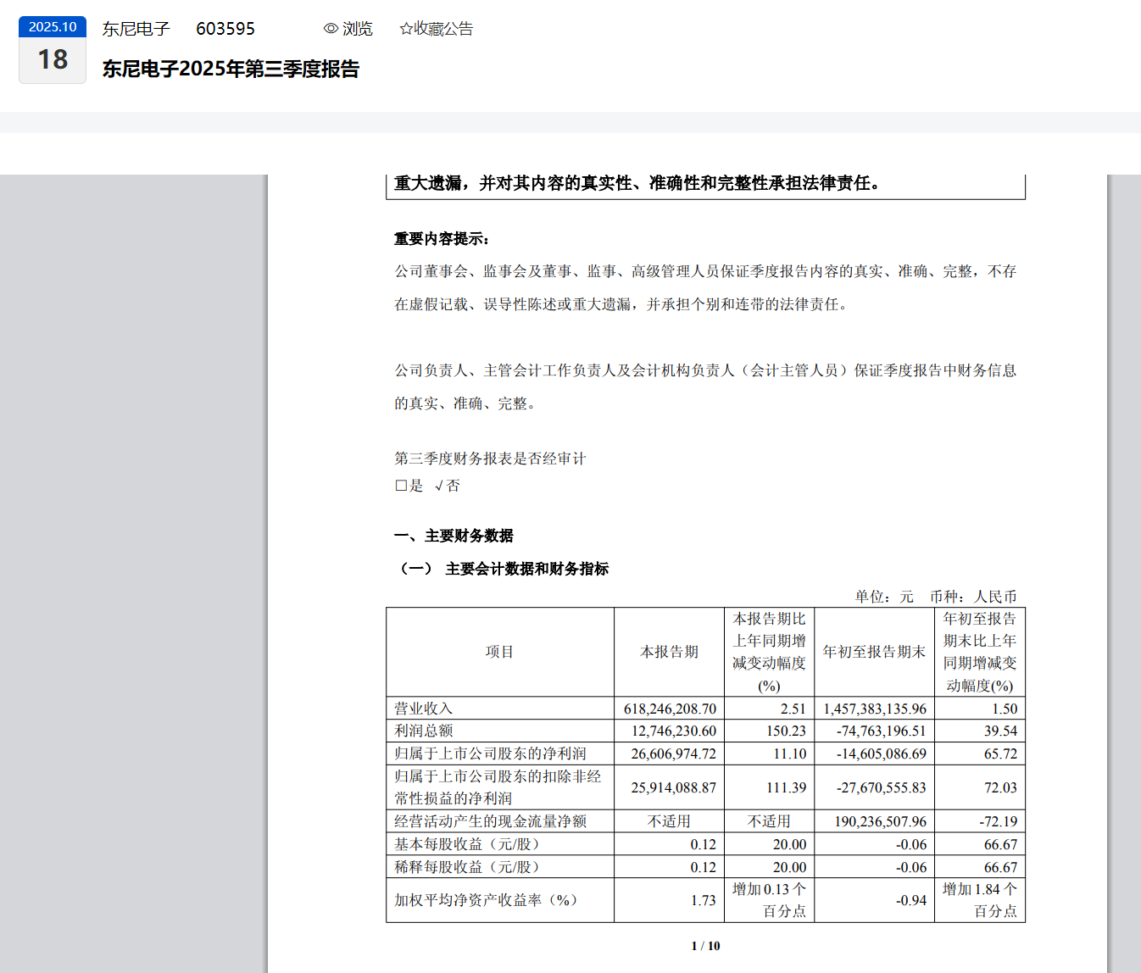The image size is (1141, 973).
Task: Click the 浏览 label
Action: tap(358, 29)
